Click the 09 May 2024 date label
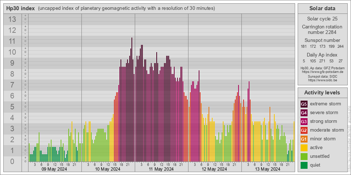 point(54,169)
